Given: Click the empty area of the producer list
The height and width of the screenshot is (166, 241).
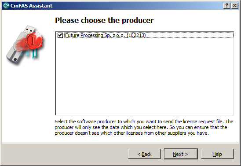Looking at the screenshot, I should tap(145, 76).
